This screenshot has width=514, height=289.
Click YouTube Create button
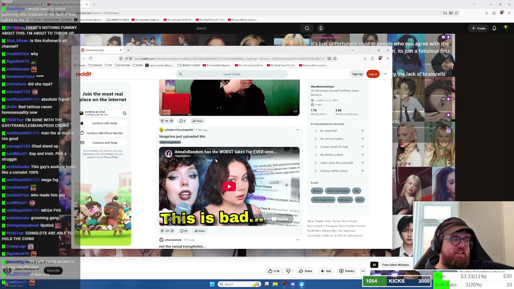pos(479,28)
